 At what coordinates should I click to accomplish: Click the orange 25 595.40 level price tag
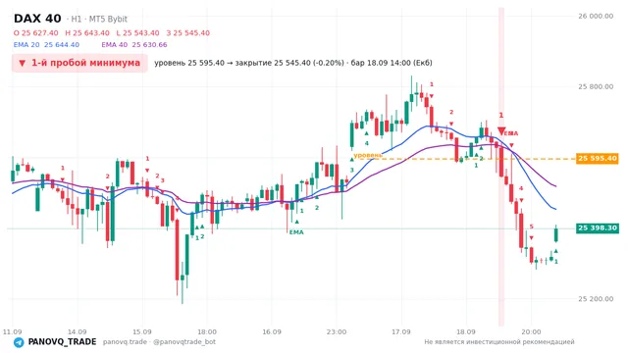click(x=598, y=159)
